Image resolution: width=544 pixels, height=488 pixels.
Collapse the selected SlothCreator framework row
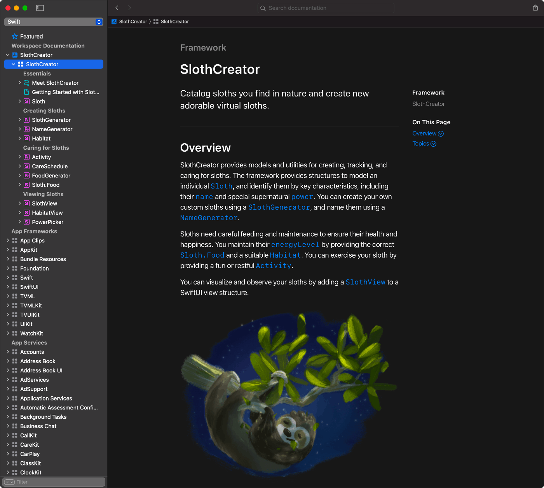coord(14,64)
